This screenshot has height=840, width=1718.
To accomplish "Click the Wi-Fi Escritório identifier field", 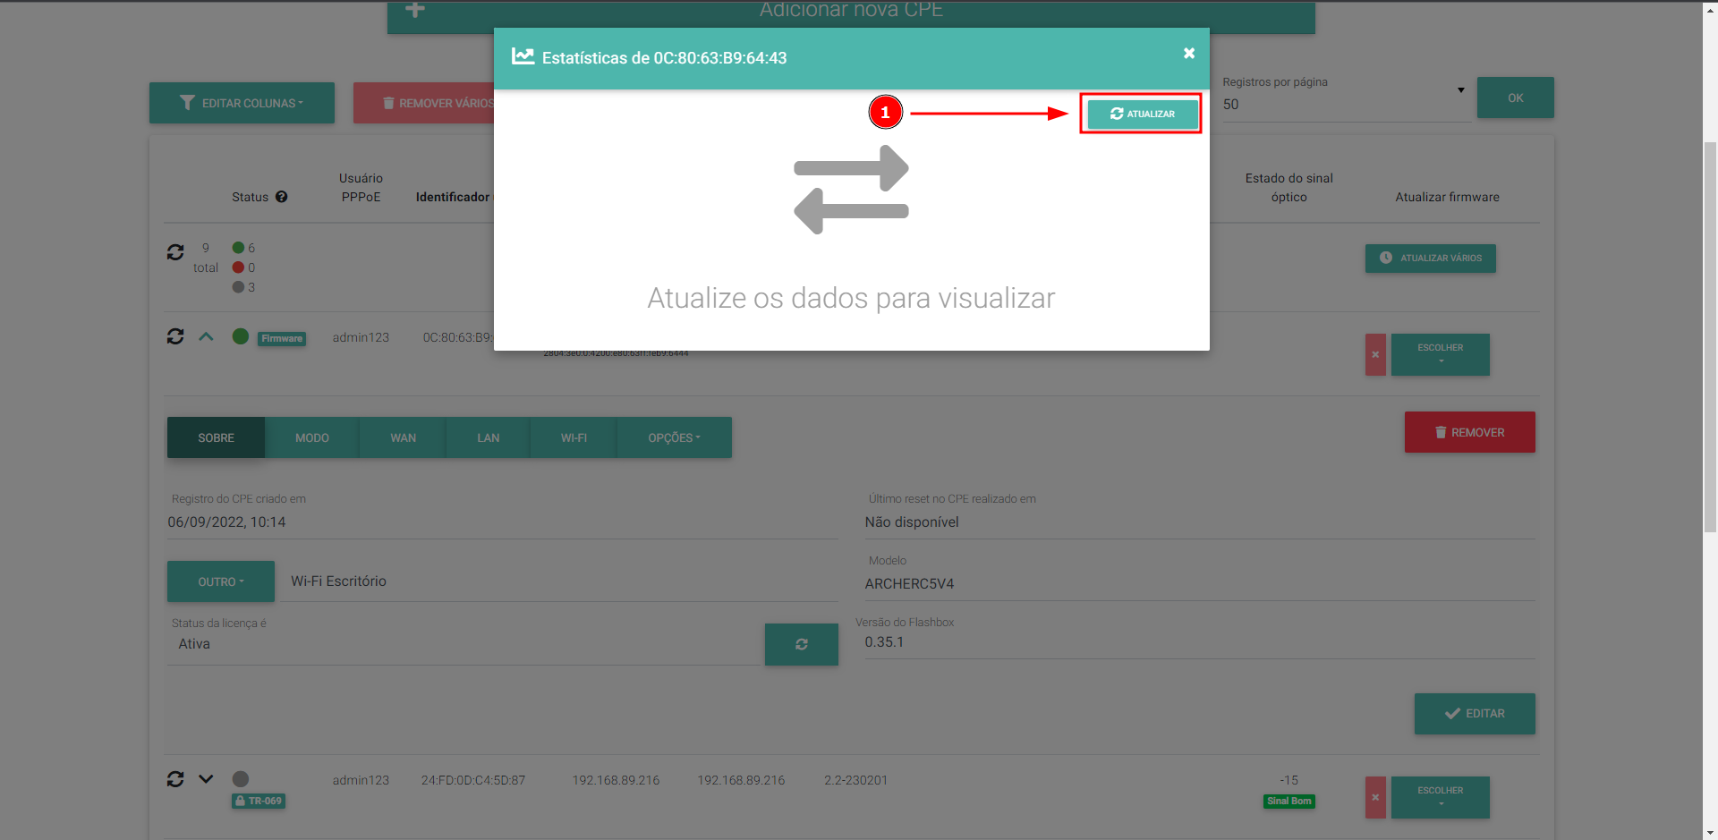I will click(x=555, y=581).
